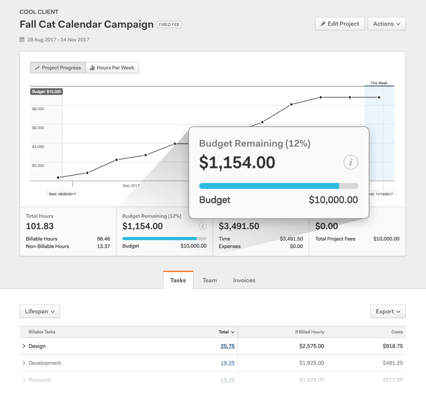Viewport: 426px width, 399px height.
Task: Open the Actions dropdown menu
Action: pos(387,23)
